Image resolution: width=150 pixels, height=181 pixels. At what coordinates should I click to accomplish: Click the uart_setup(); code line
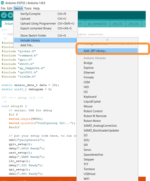[x=20, y=153]
